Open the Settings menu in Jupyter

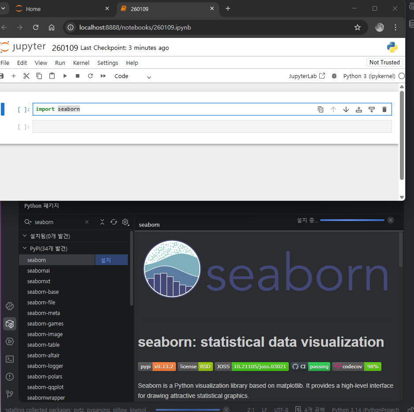[x=108, y=63]
